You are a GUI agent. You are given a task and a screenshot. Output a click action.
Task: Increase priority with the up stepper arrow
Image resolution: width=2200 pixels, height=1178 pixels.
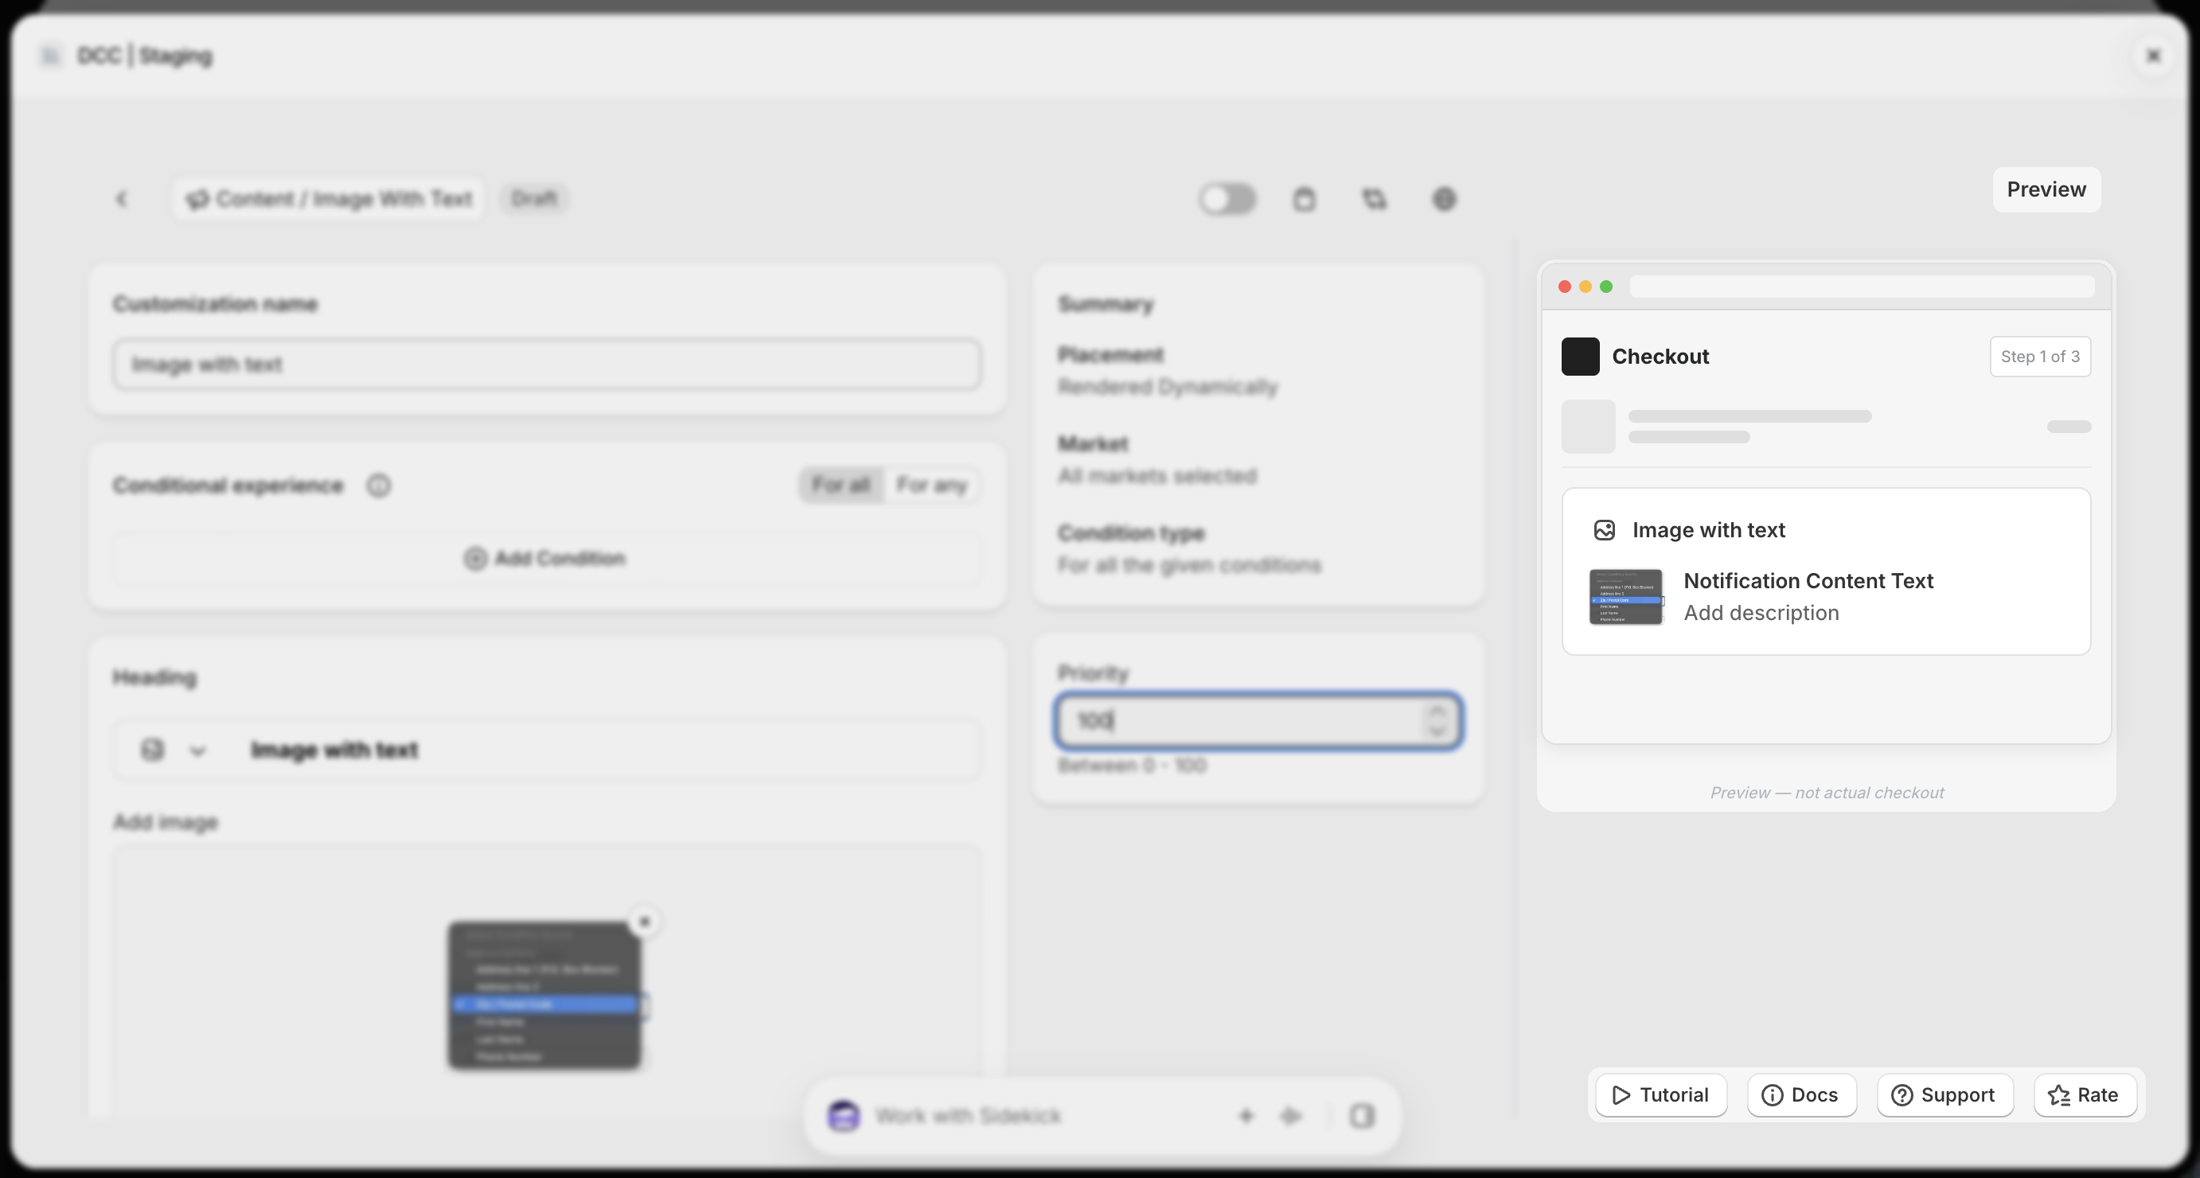click(x=1437, y=710)
